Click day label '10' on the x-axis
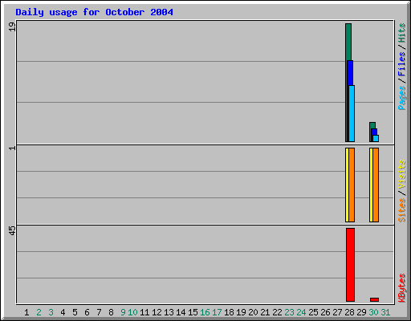The image size is (411, 321). coord(132,312)
